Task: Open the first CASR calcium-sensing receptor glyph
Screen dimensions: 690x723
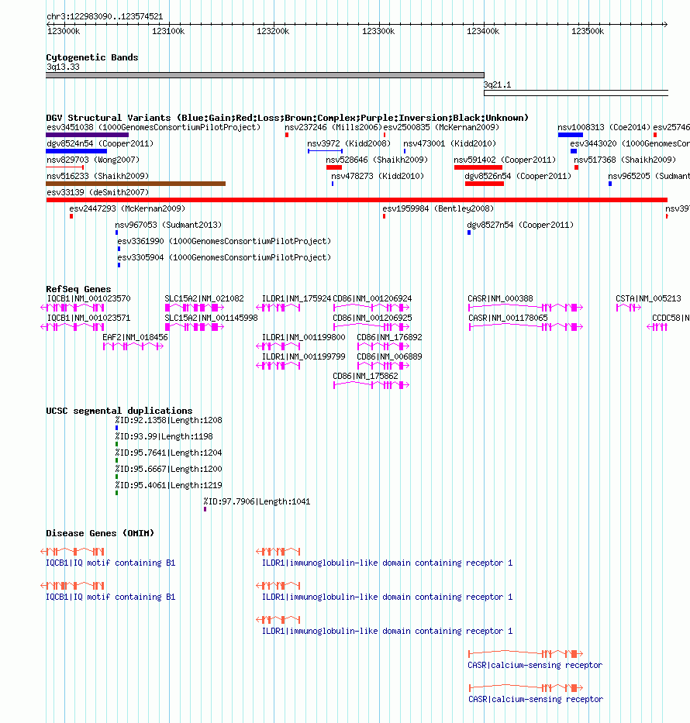Action: tap(526, 654)
